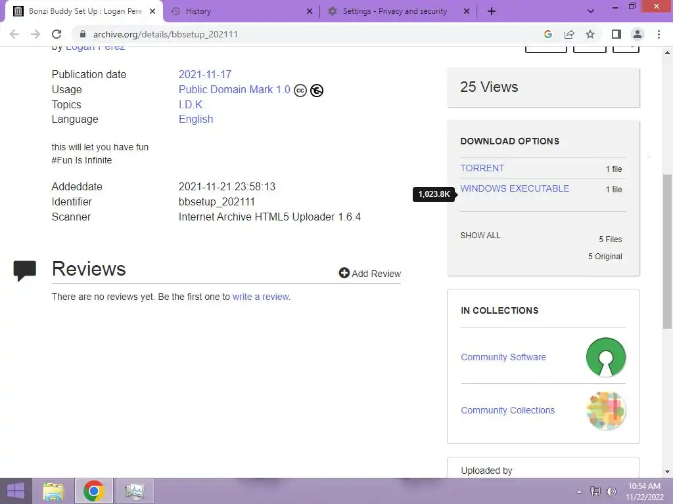Open File Explorer from taskbar
Image resolution: width=673 pixels, height=504 pixels.
click(x=54, y=491)
